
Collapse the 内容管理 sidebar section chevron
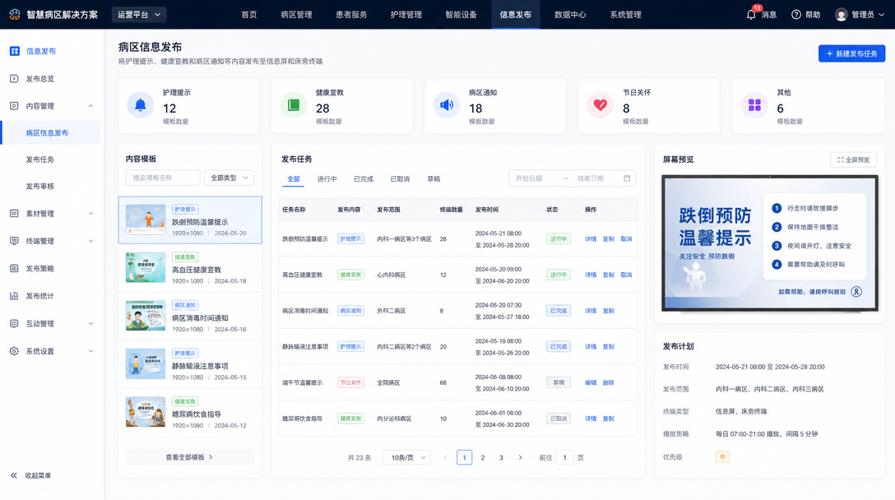[90, 106]
